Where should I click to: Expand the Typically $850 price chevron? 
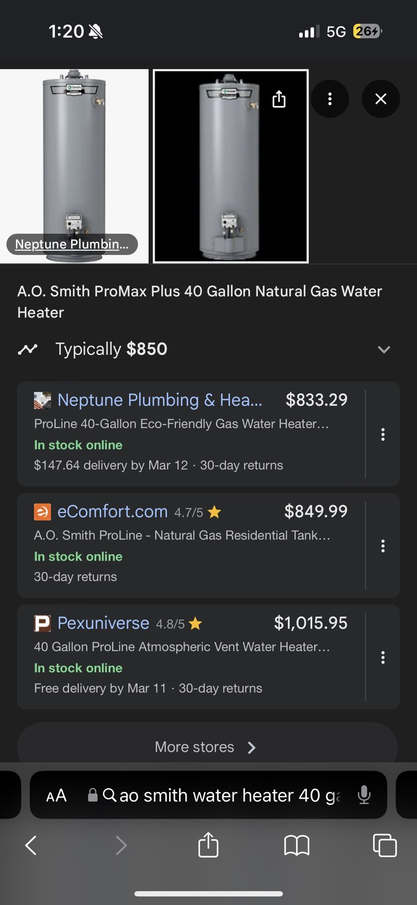[x=384, y=349]
